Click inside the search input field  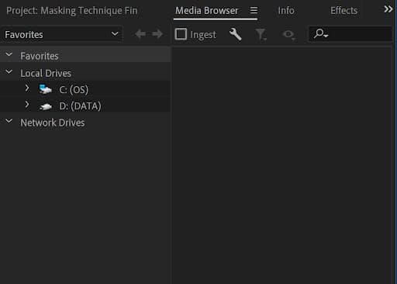point(360,34)
